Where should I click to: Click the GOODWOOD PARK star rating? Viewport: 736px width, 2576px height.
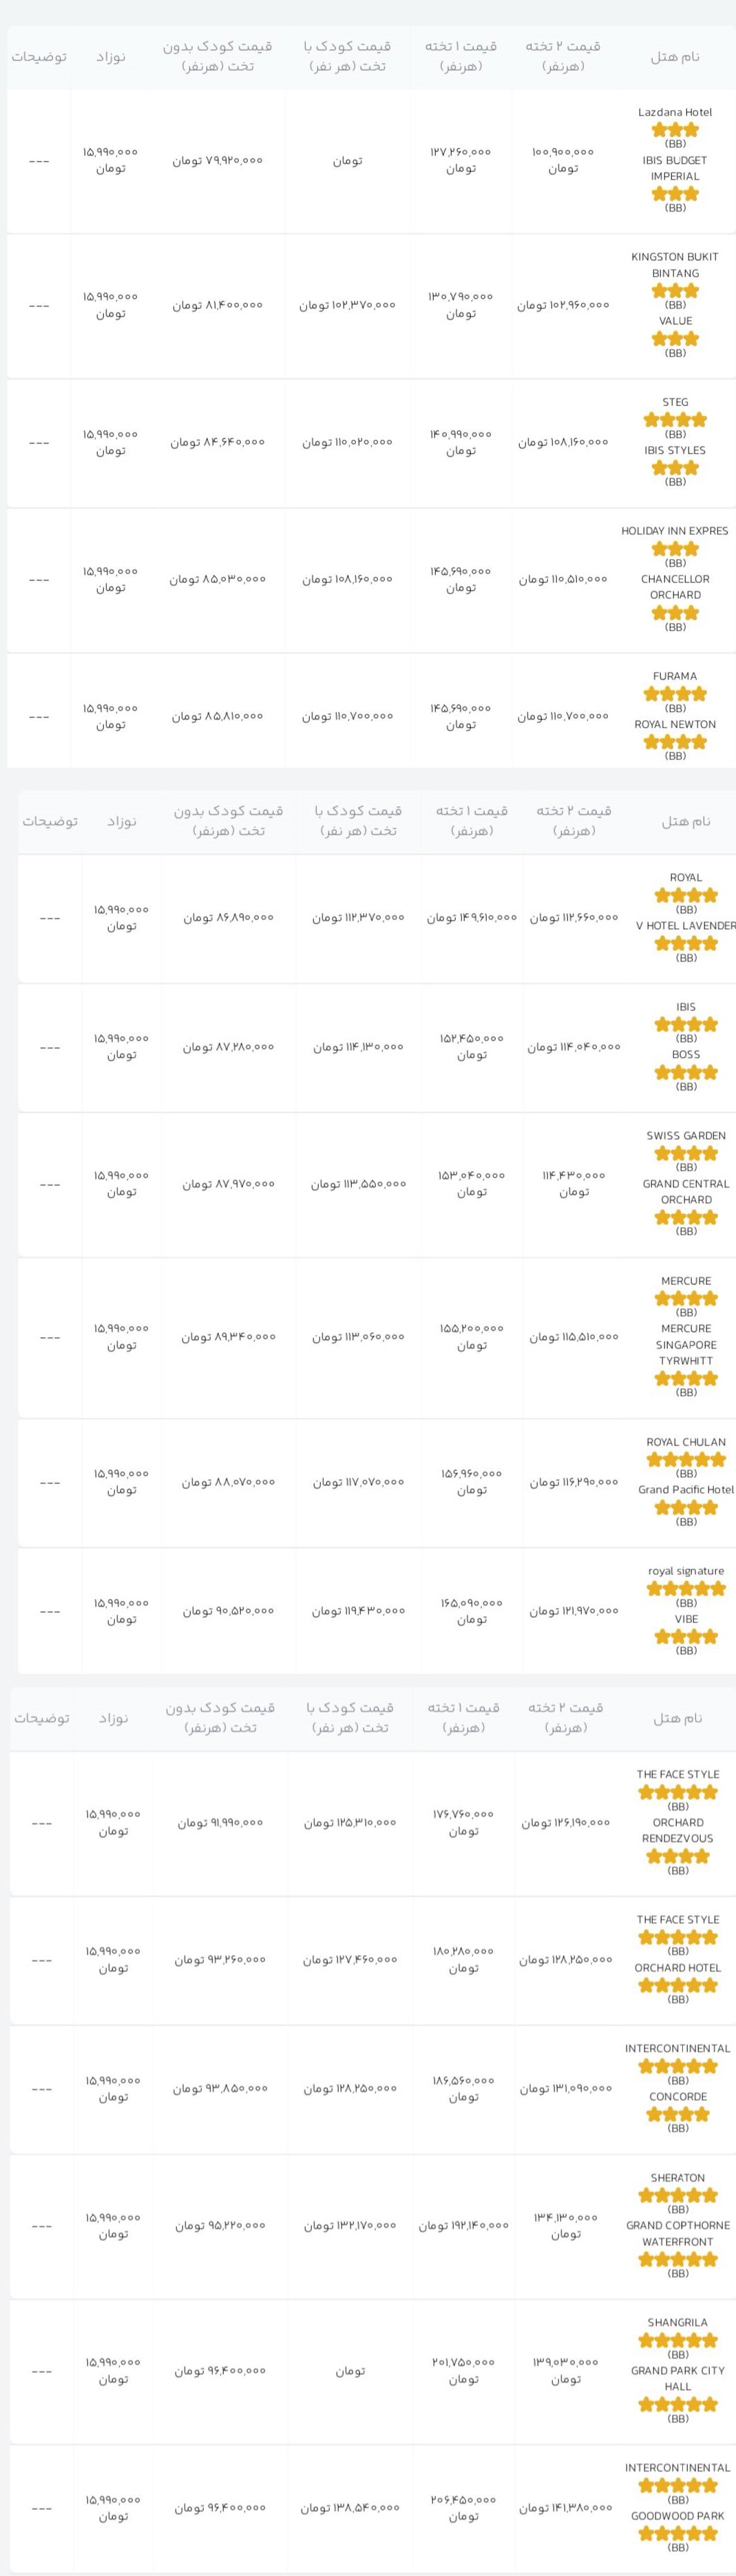[678, 2533]
